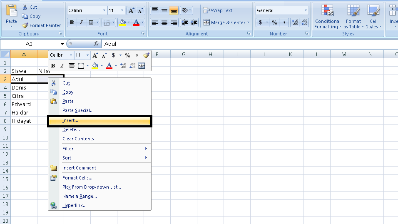Click Clear Contents in the context menu
This screenshot has height=224, width=398.
tap(78, 139)
